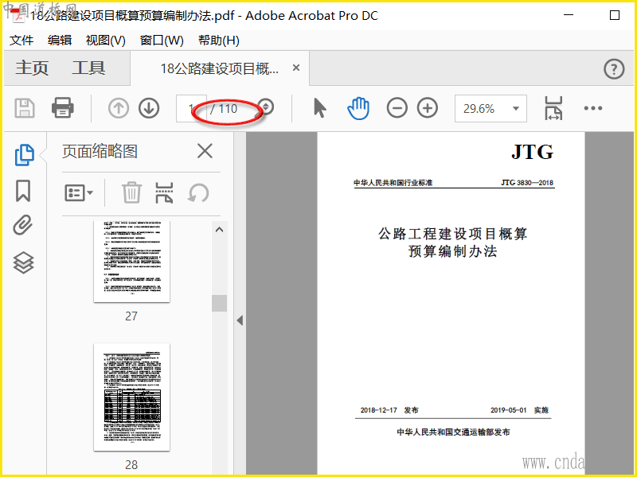637x477 pixels.
Task: Open the thumbnail options dropdown menu
Action: [x=79, y=192]
